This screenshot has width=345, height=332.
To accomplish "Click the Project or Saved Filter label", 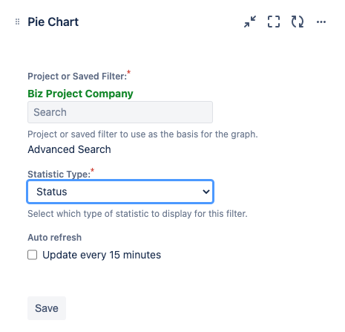I will click(x=77, y=77).
